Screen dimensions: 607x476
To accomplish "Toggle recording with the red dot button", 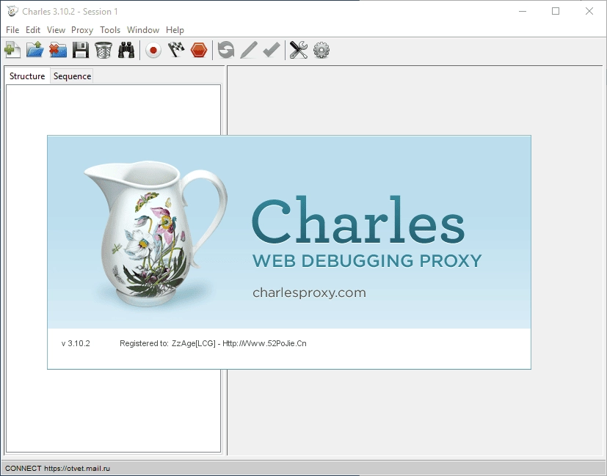I will tap(153, 50).
